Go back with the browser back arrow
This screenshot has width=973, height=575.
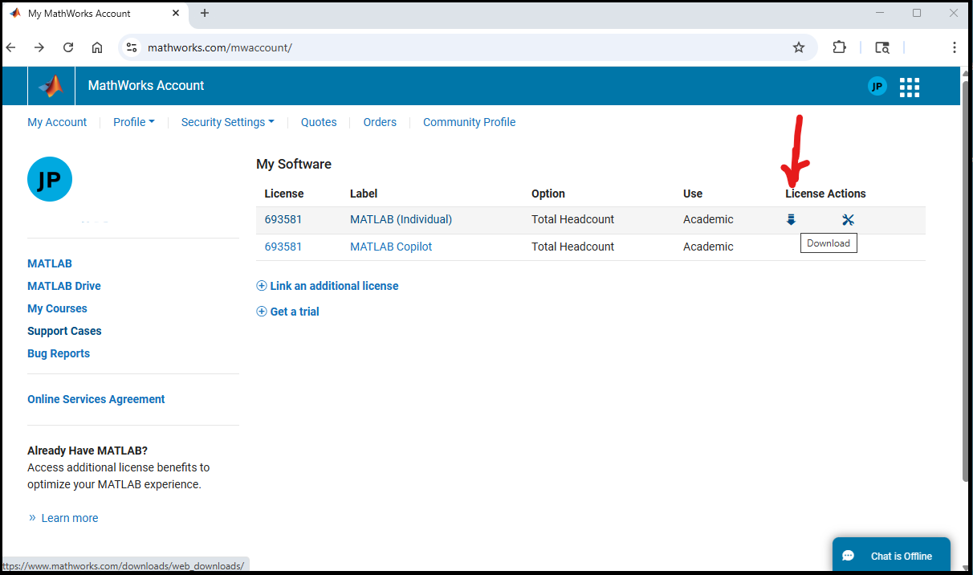11,47
